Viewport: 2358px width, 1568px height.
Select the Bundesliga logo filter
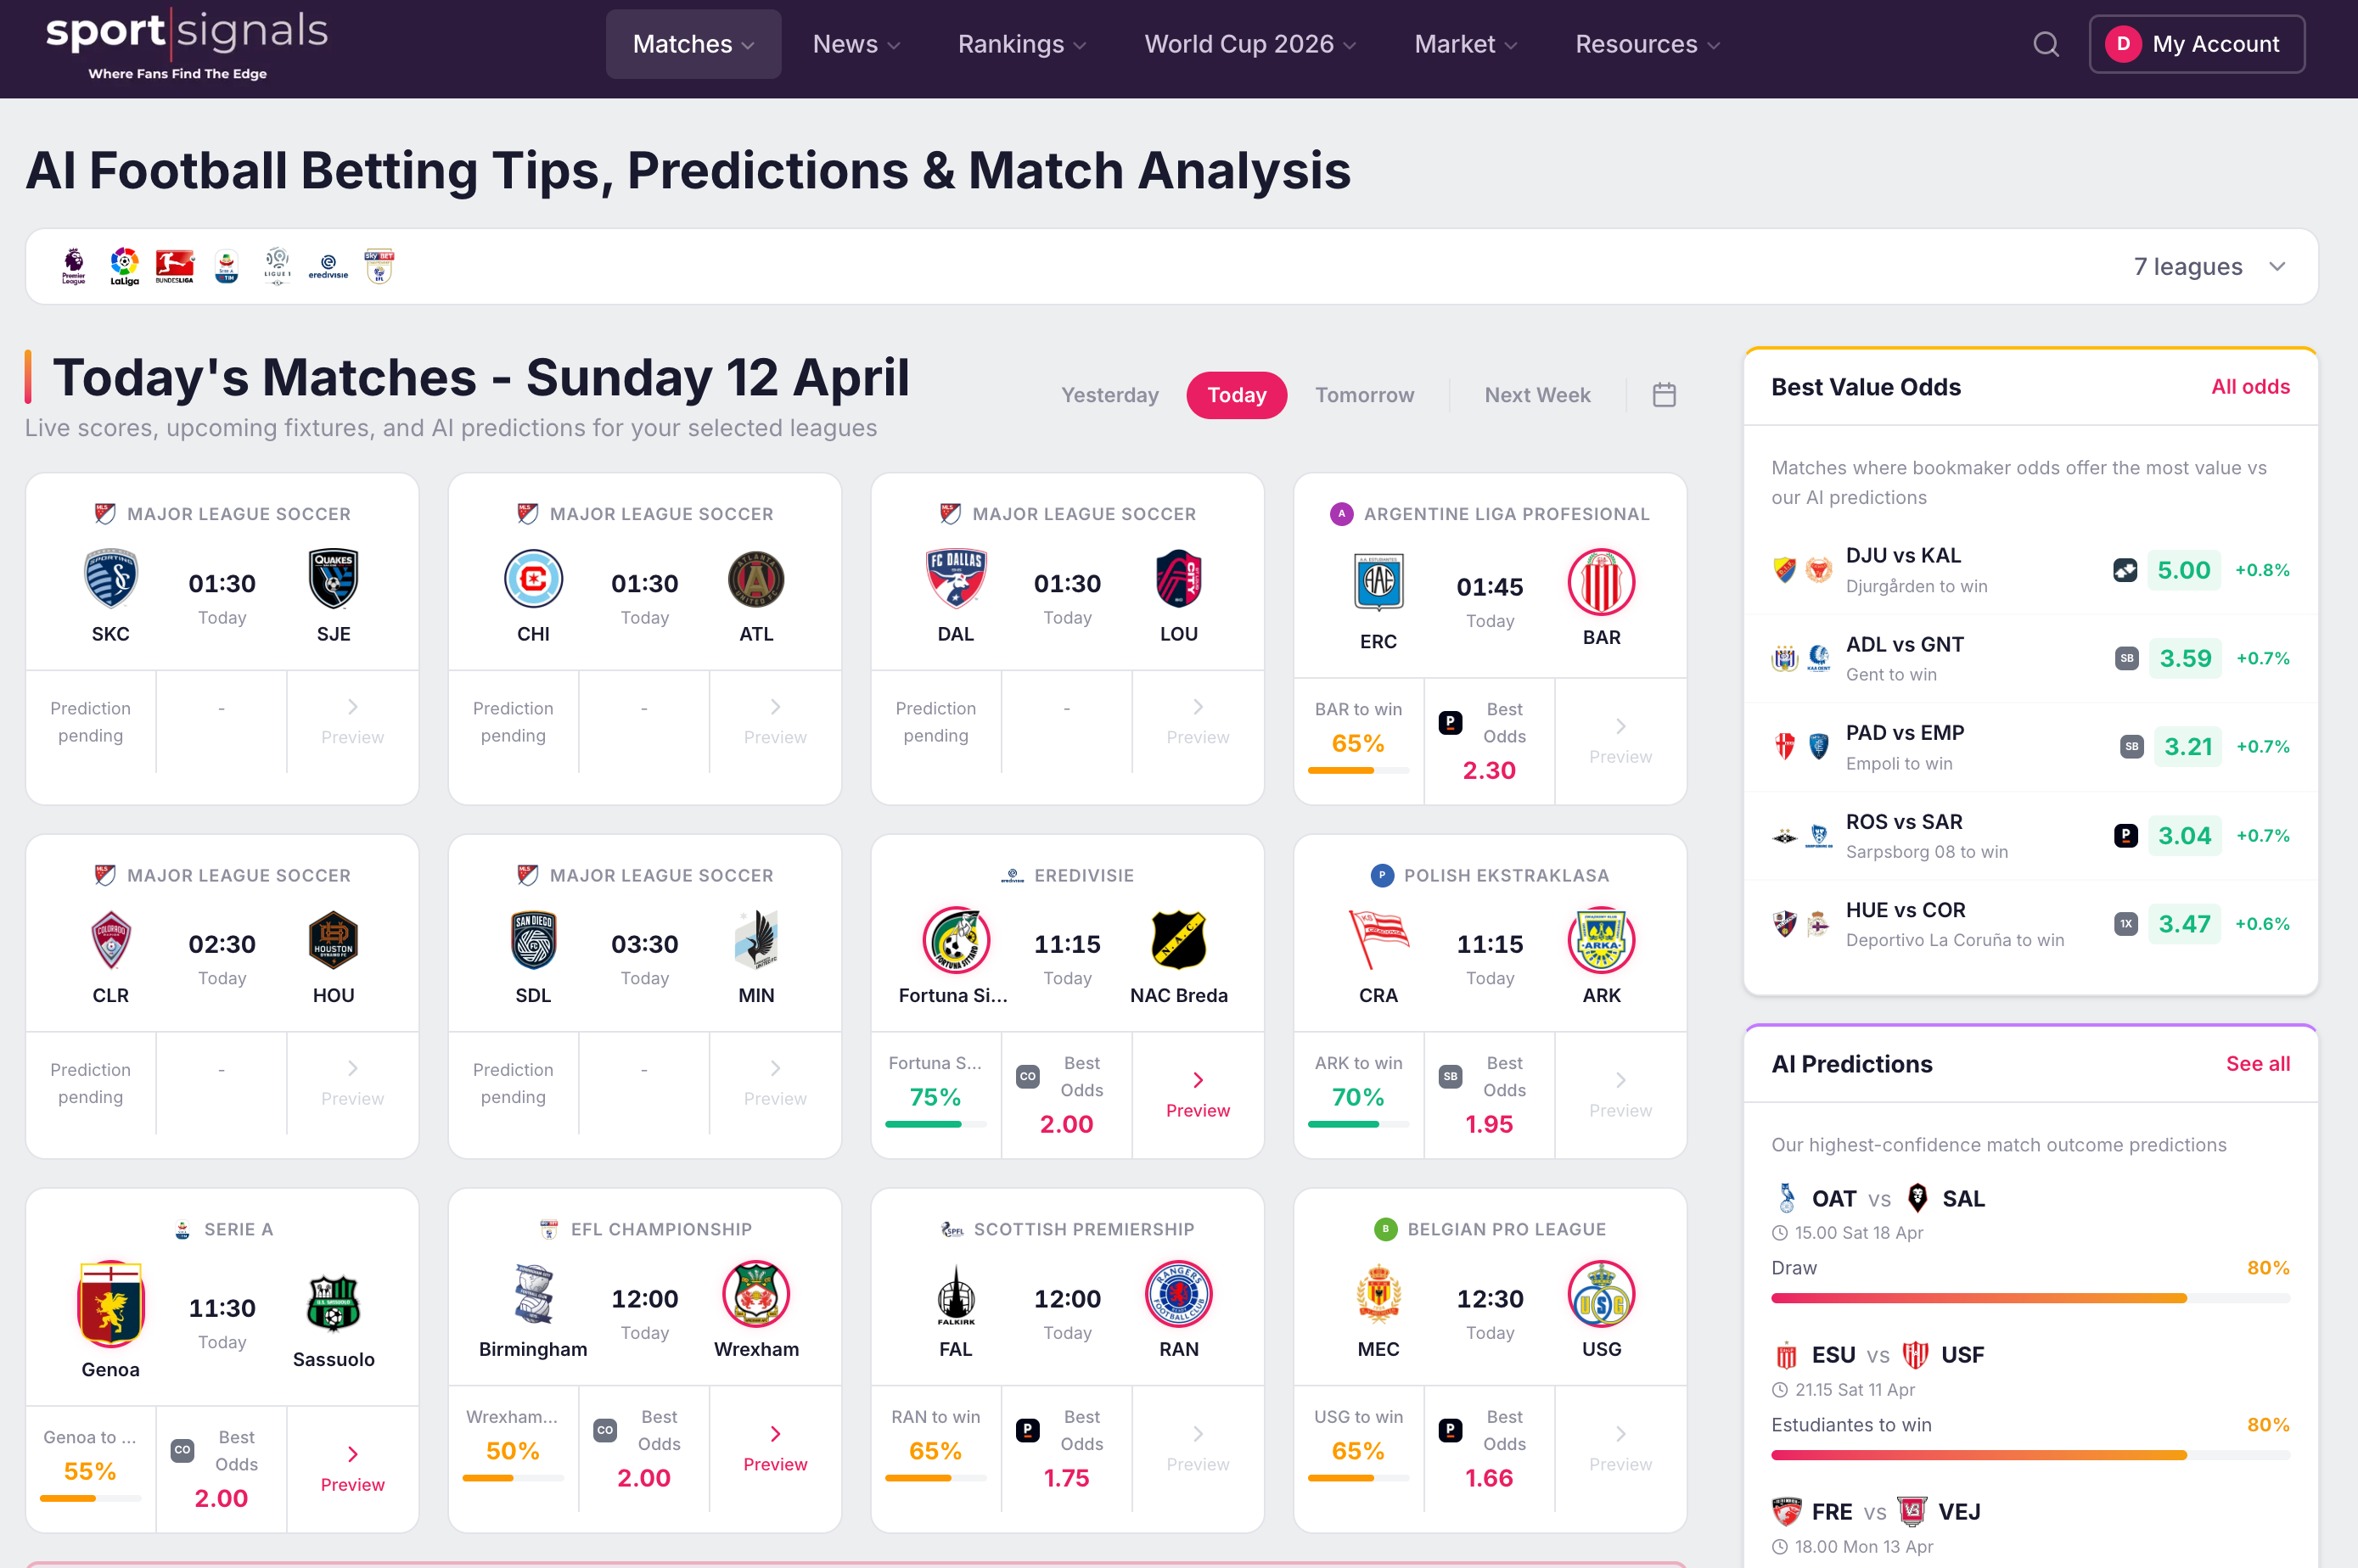click(x=175, y=267)
